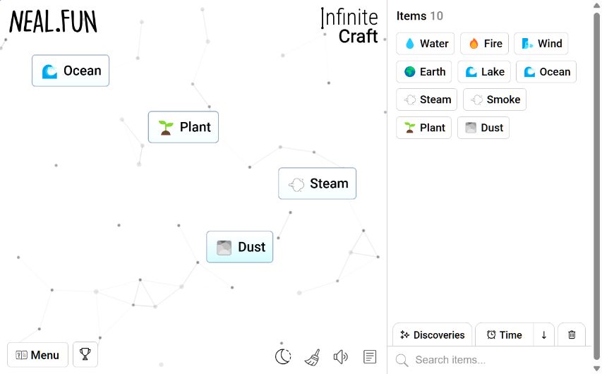
Task: Focus the Search items field
Action: pos(489,360)
